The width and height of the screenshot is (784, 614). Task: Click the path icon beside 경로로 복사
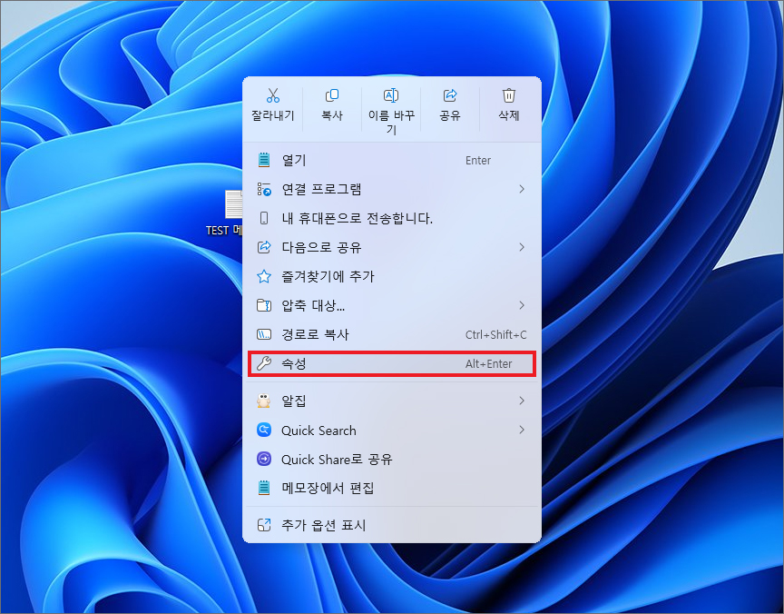point(264,334)
